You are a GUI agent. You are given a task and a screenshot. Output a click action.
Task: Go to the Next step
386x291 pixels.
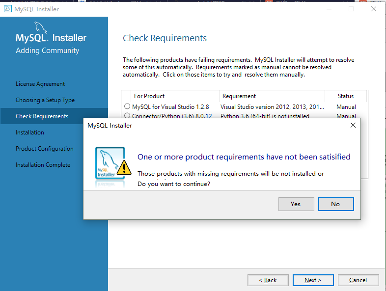tap(313, 280)
